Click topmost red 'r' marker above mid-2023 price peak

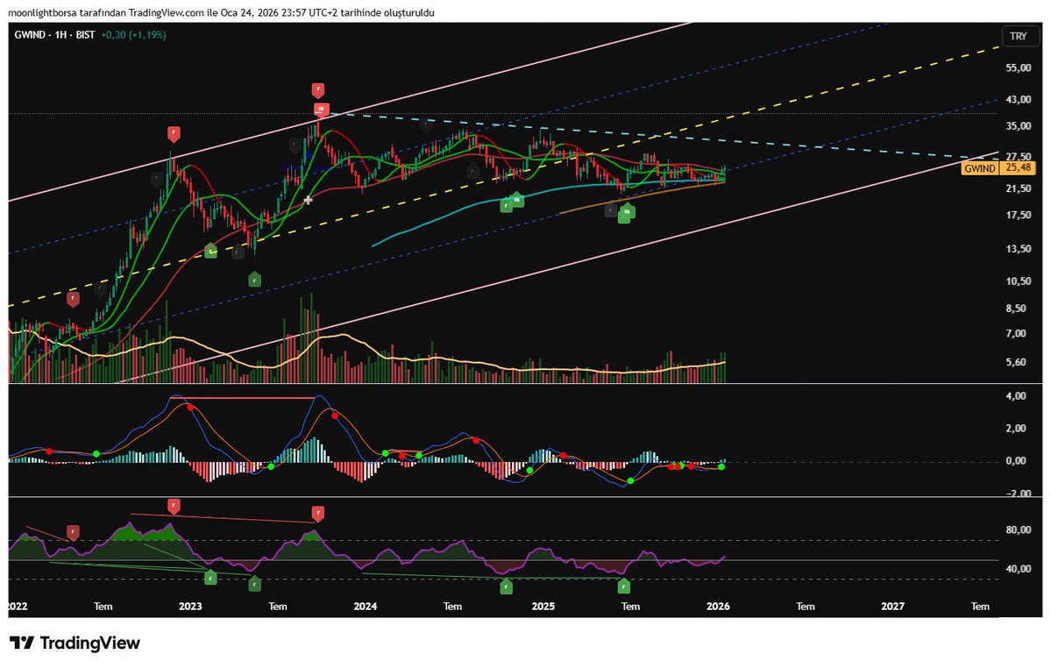click(x=317, y=89)
